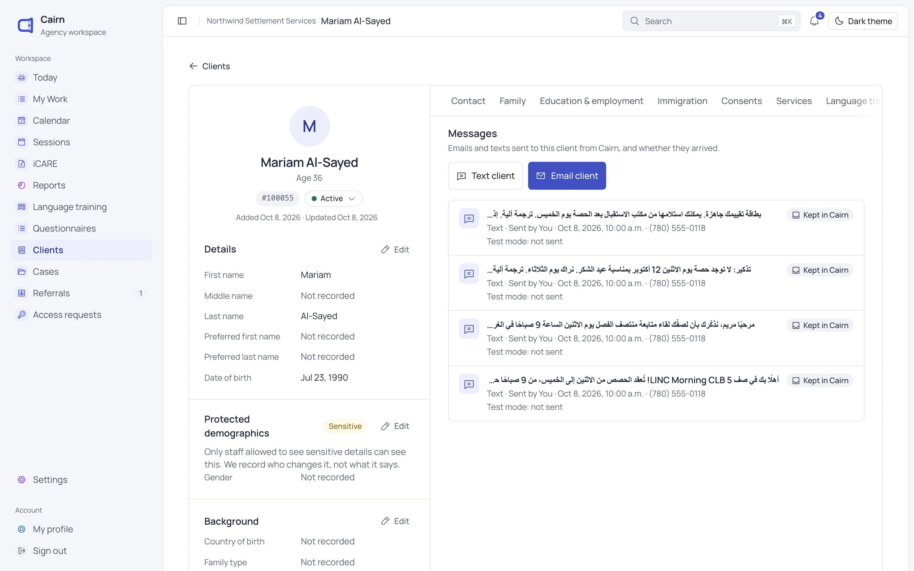Viewport: 914px width, 571px height.
Task: Expand the Active status dropdown
Action: click(x=334, y=199)
